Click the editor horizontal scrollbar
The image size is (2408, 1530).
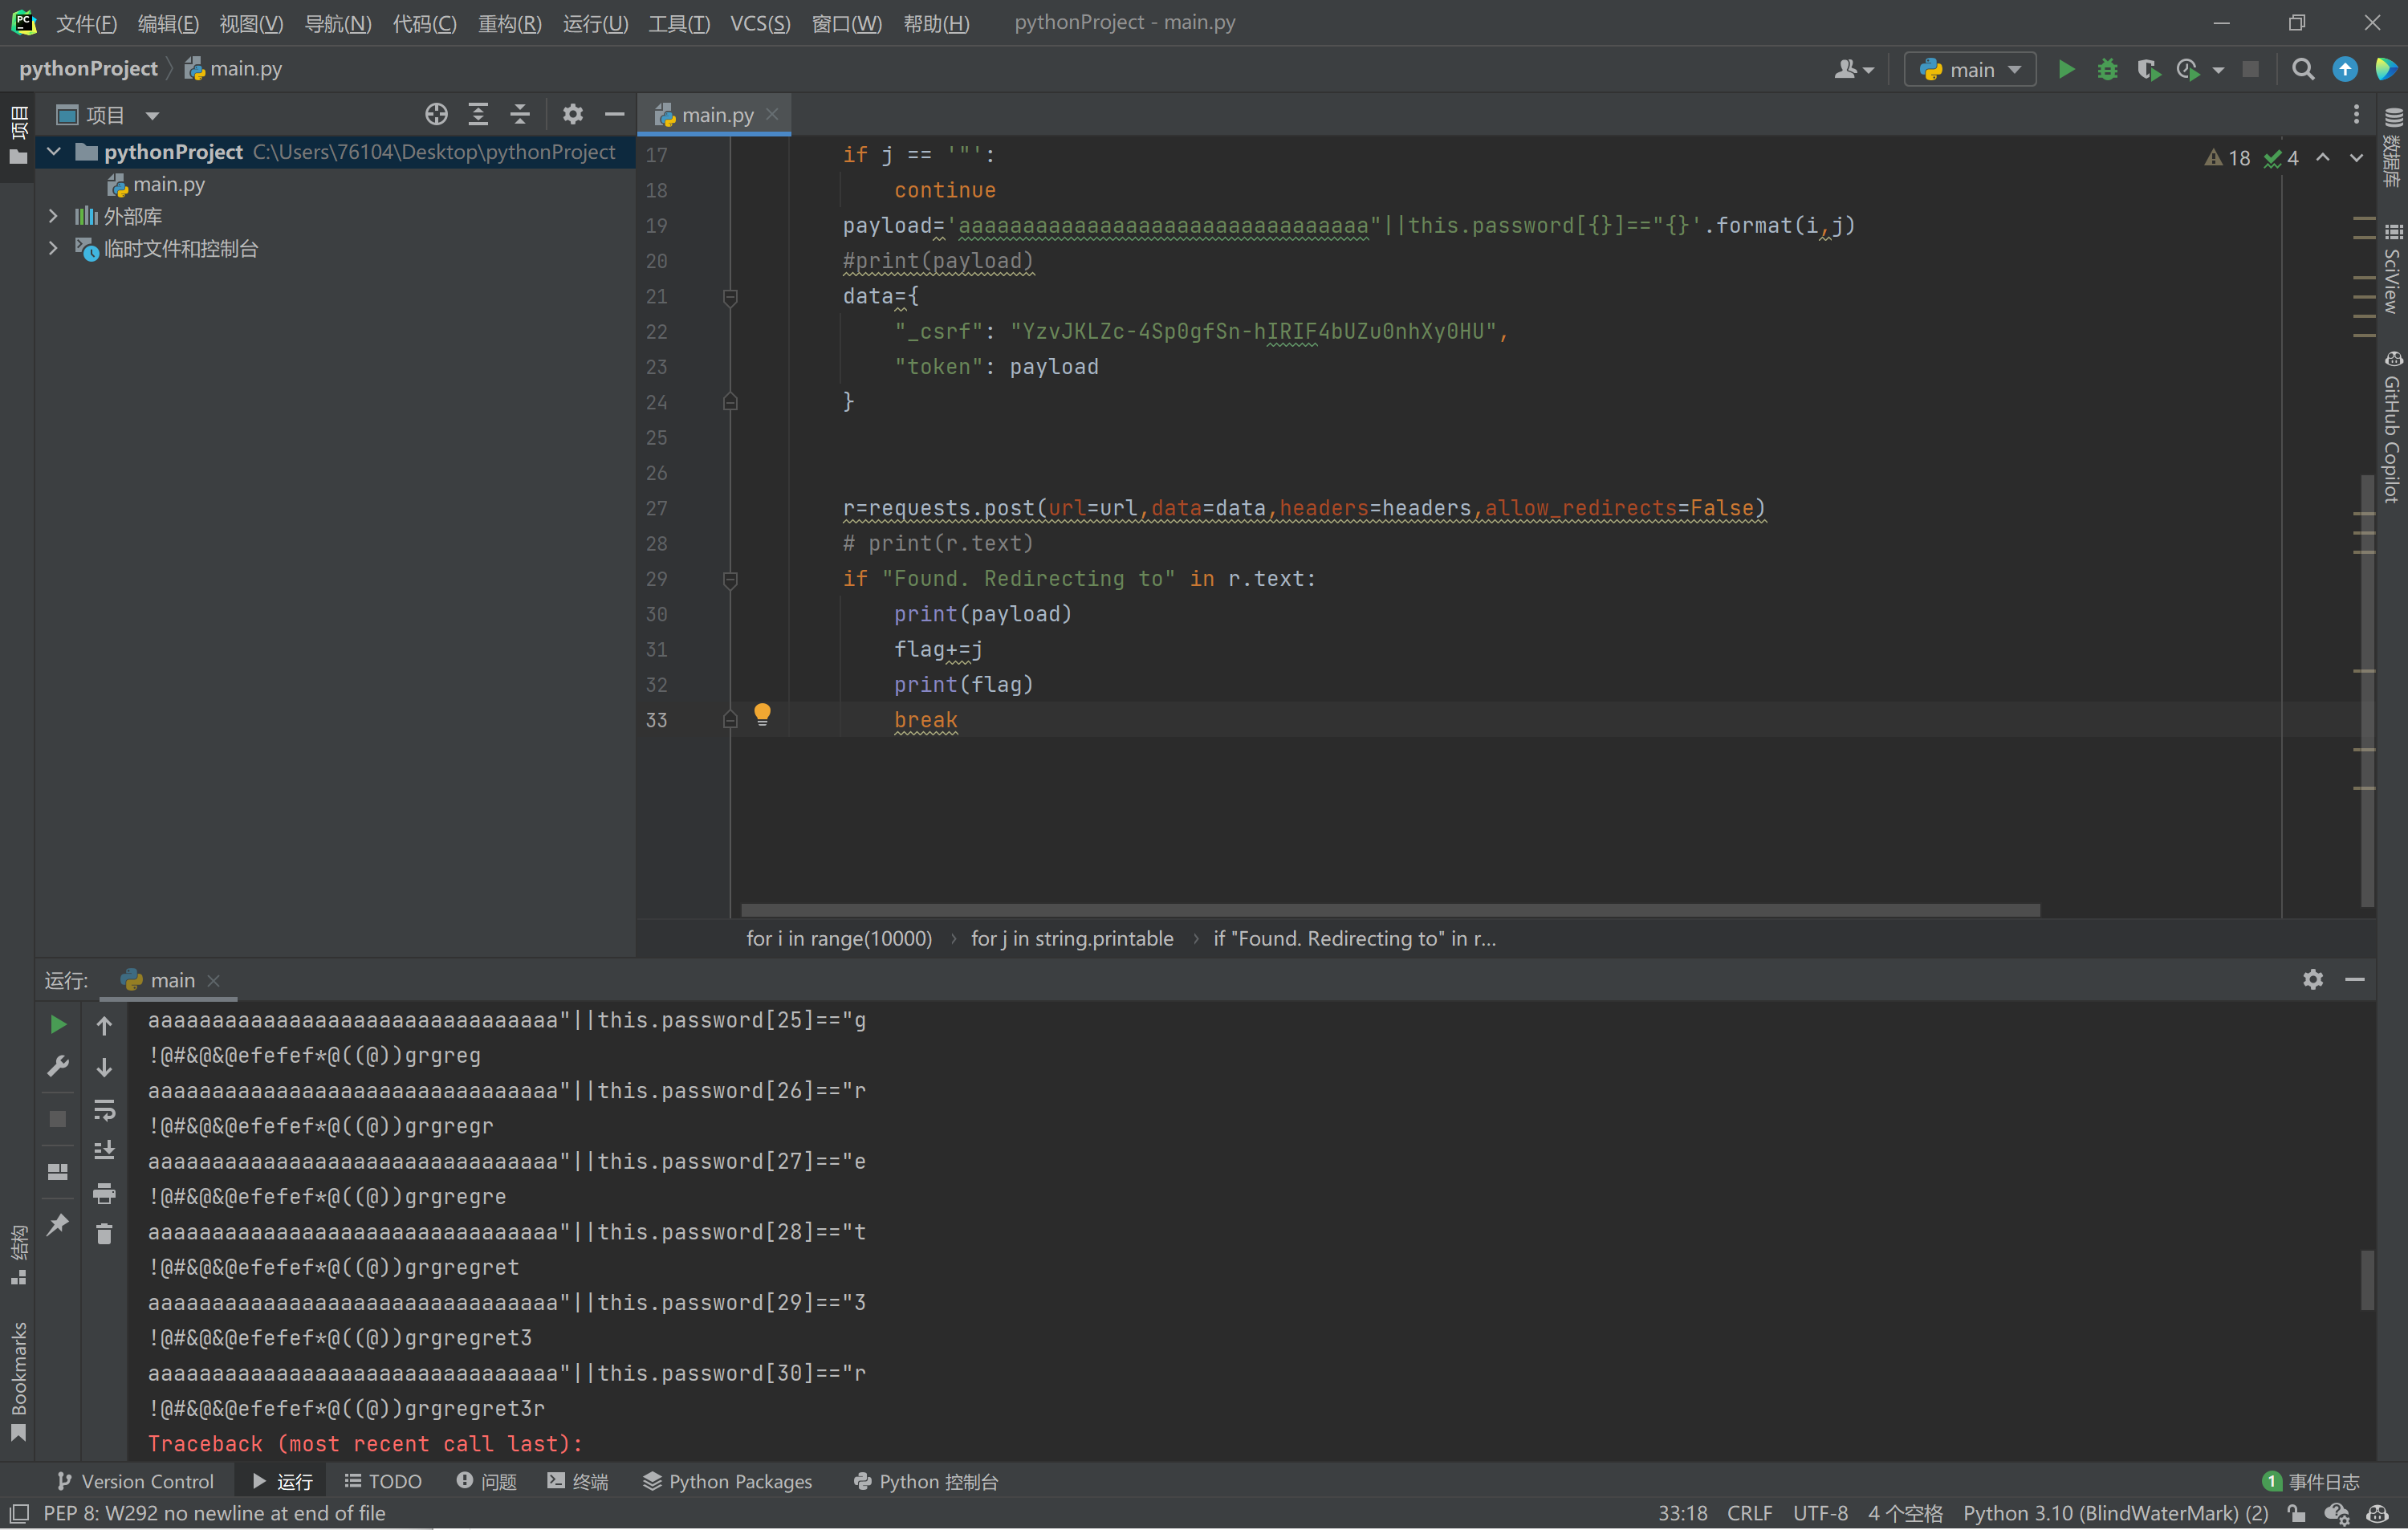(1390, 910)
